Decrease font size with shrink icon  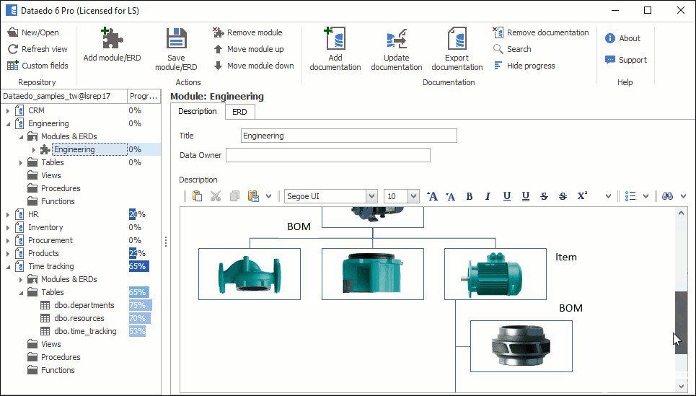click(451, 195)
